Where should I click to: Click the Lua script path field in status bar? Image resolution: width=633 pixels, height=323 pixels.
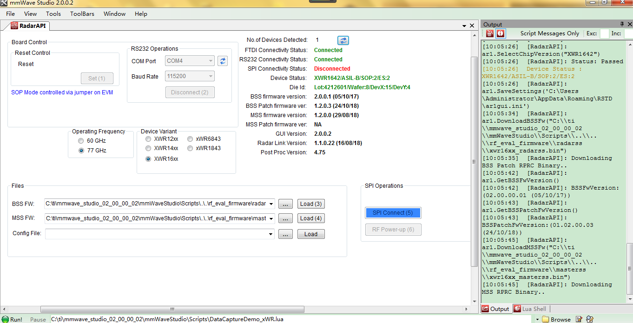[290, 319]
